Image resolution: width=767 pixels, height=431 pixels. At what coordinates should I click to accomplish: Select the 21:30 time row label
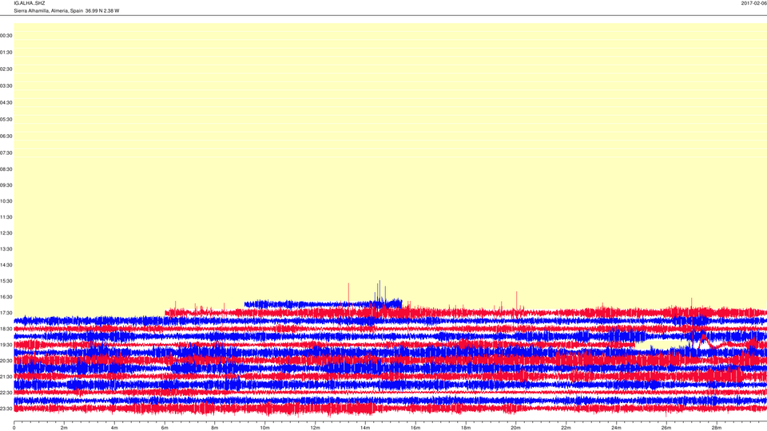(6, 377)
